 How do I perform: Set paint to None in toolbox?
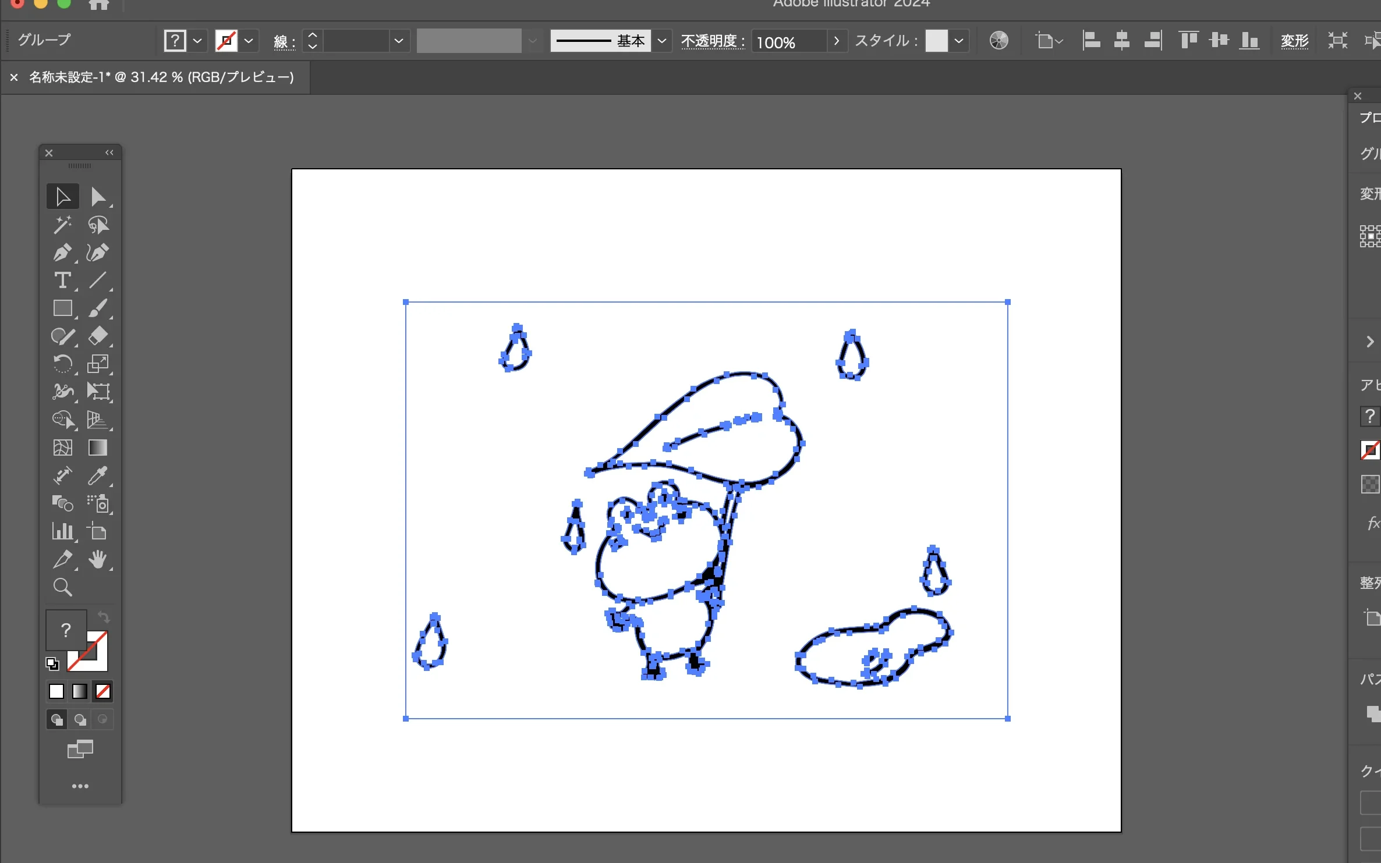coord(103,691)
